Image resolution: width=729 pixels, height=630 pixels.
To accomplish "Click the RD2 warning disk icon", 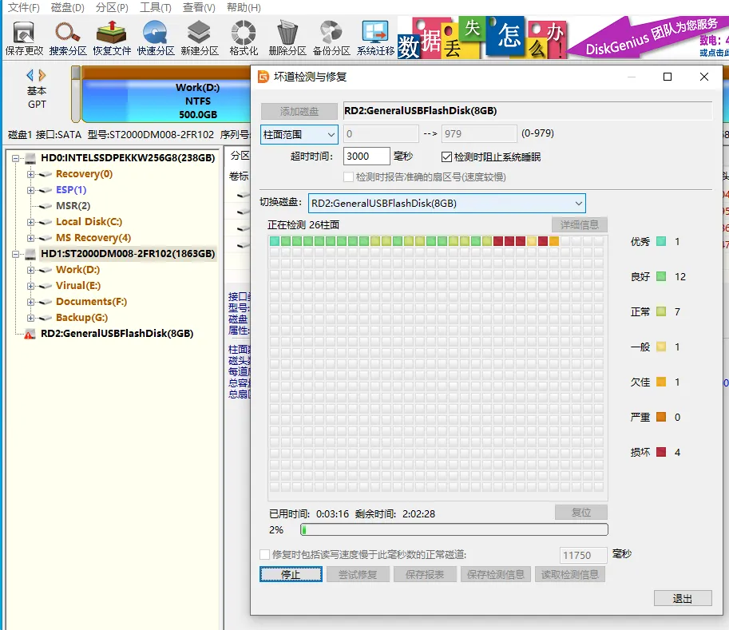I will click(x=30, y=334).
